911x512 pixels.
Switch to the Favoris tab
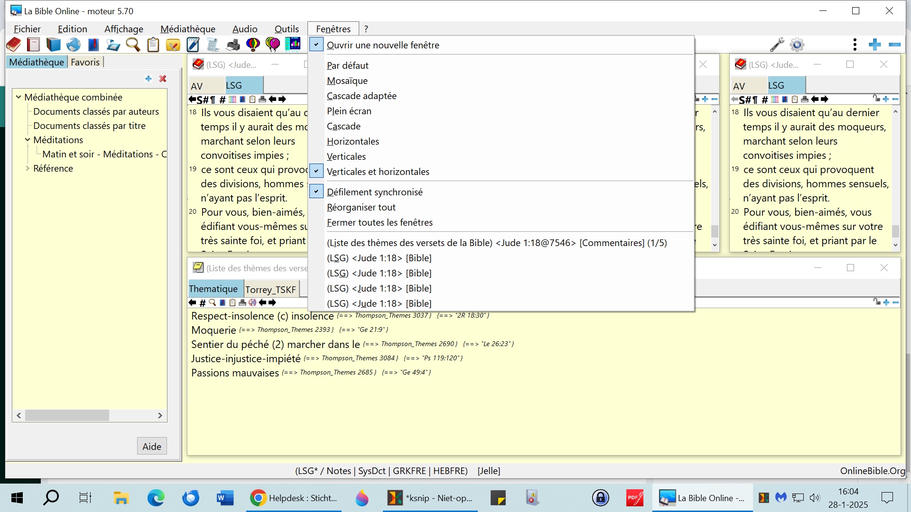coord(85,62)
